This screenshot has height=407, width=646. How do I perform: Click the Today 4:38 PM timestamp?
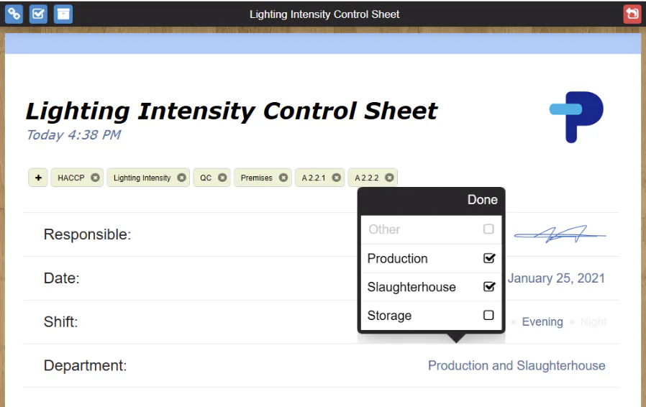(74, 134)
